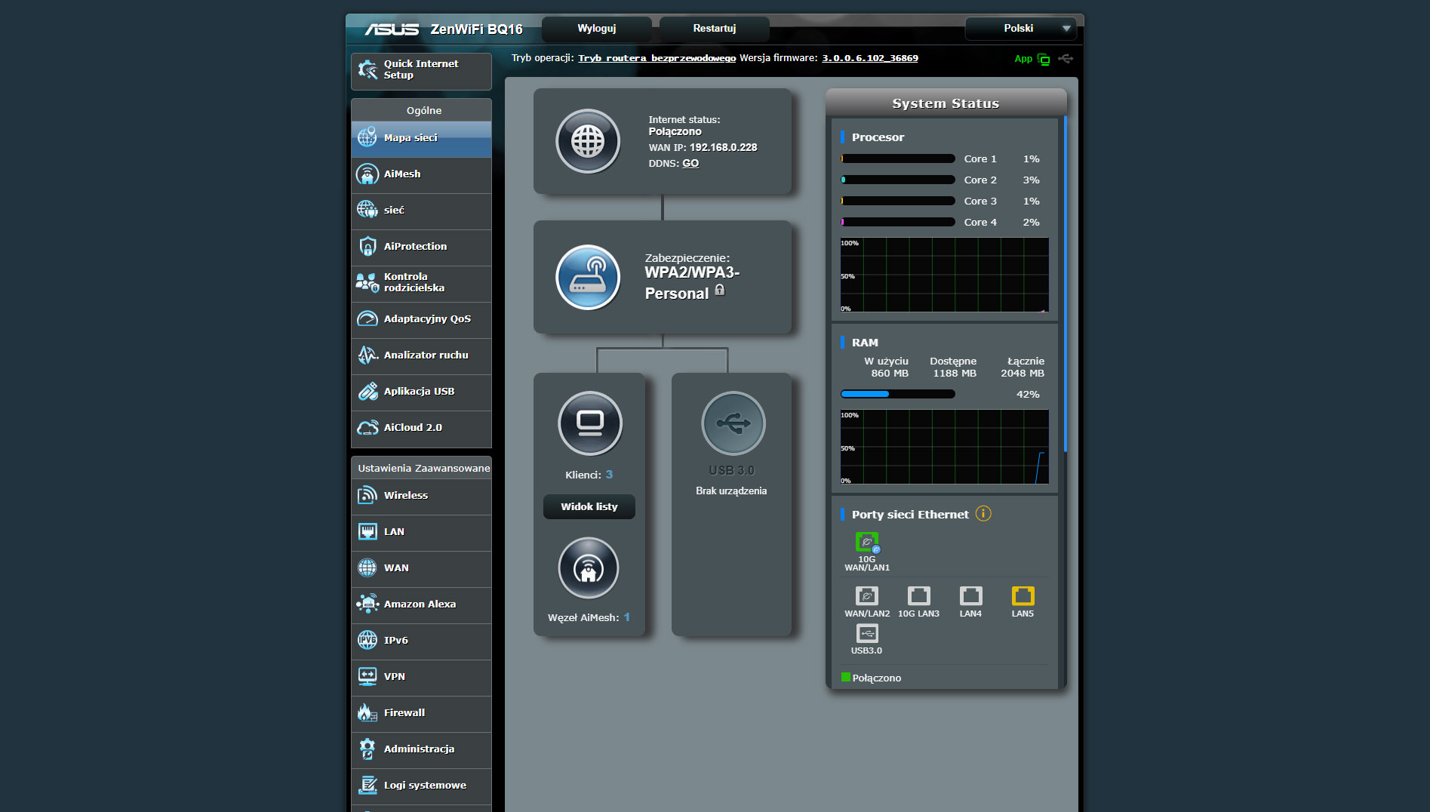The width and height of the screenshot is (1430, 812).
Task: Click the DDNS GO link
Action: 690,164
